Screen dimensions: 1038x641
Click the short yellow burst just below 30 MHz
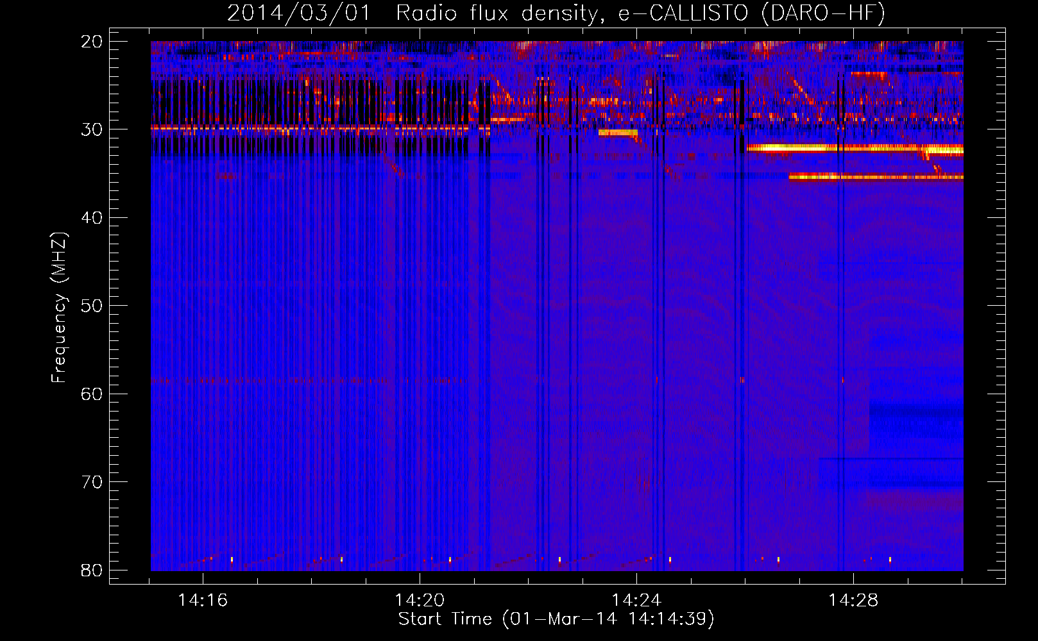tap(618, 133)
